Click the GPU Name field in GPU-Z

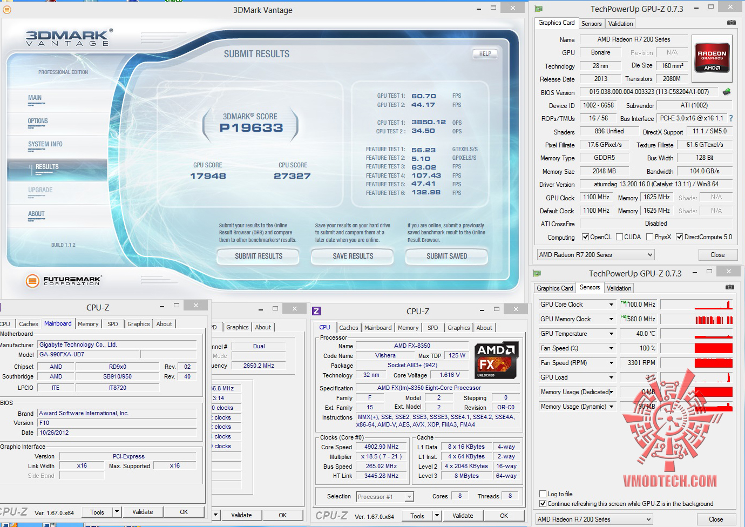click(634, 39)
